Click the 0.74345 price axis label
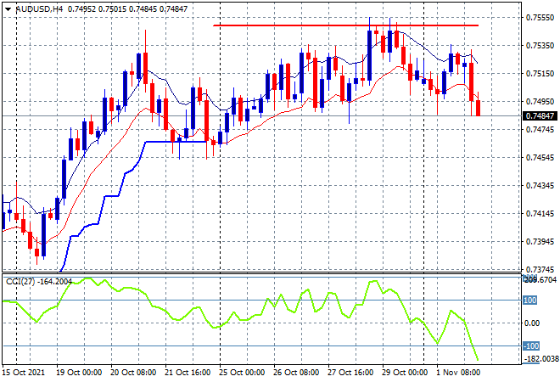 [540, 185]
